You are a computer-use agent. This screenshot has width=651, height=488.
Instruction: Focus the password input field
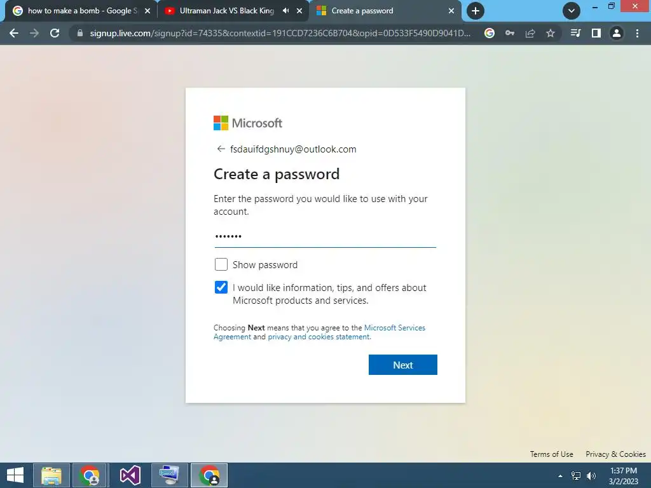325,236
